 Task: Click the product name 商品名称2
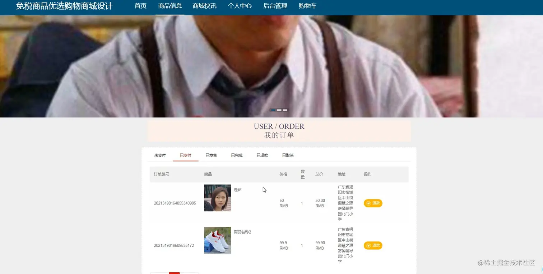[242, 232]
